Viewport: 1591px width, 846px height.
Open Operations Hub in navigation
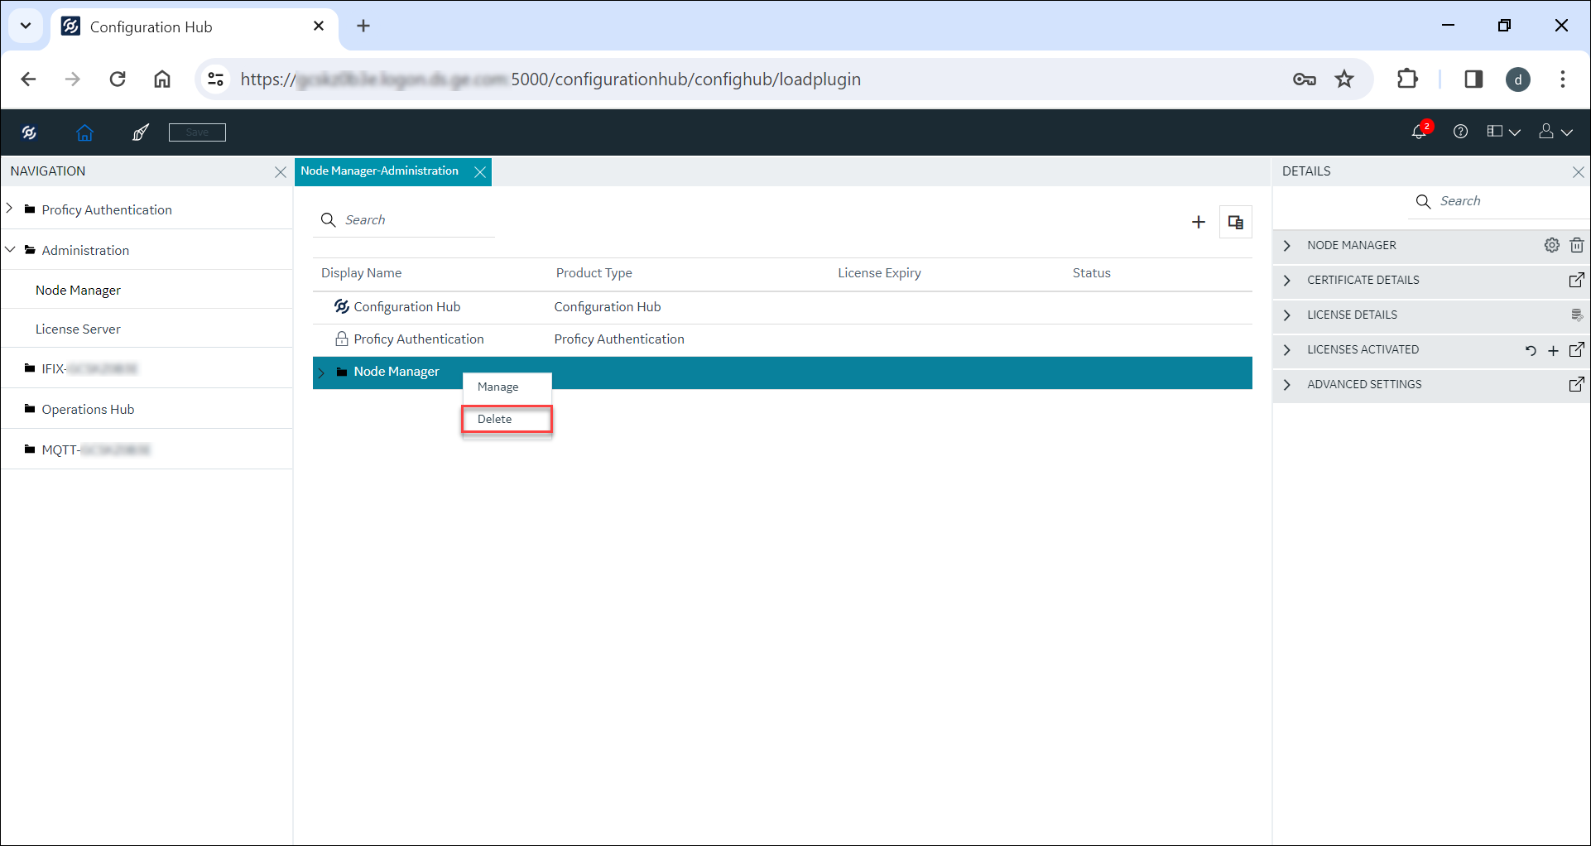pyautogui.click(x=88, y=409)
